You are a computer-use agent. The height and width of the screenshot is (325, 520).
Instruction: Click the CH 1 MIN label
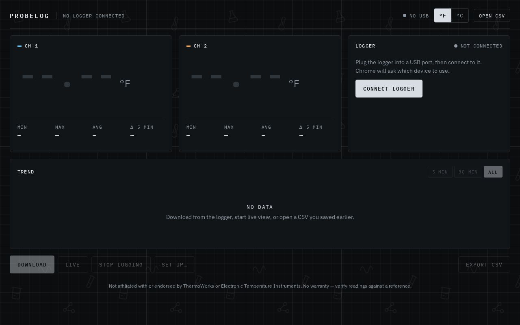[22, 127]
